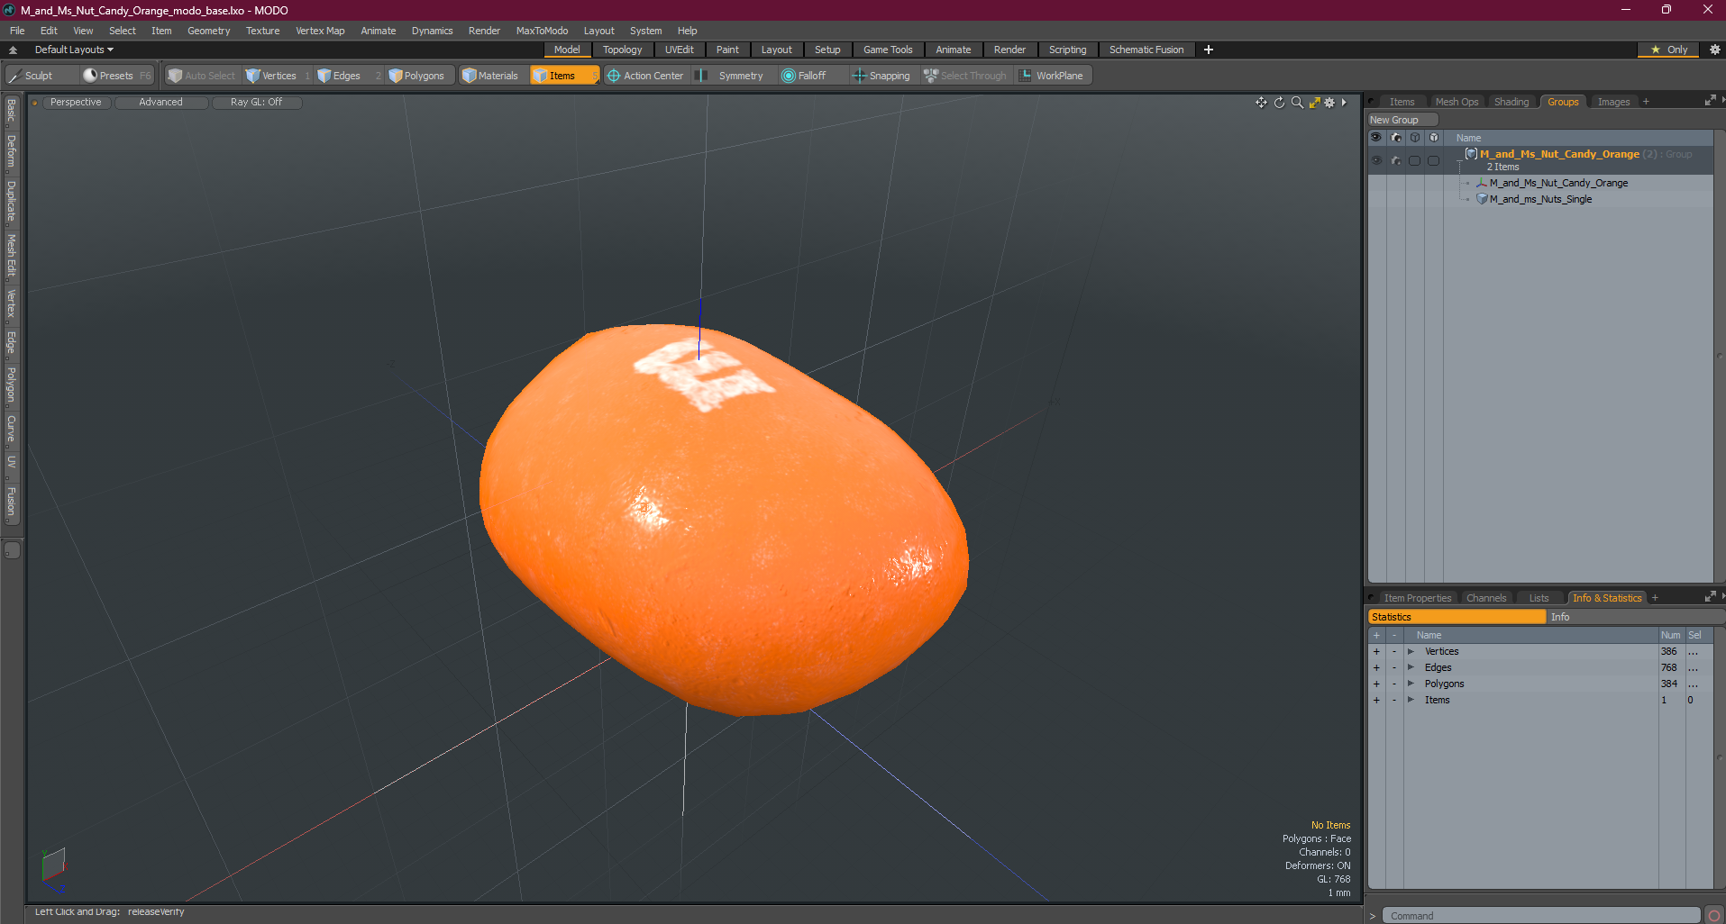Open viewport settings gear icon

point(1329,103)
